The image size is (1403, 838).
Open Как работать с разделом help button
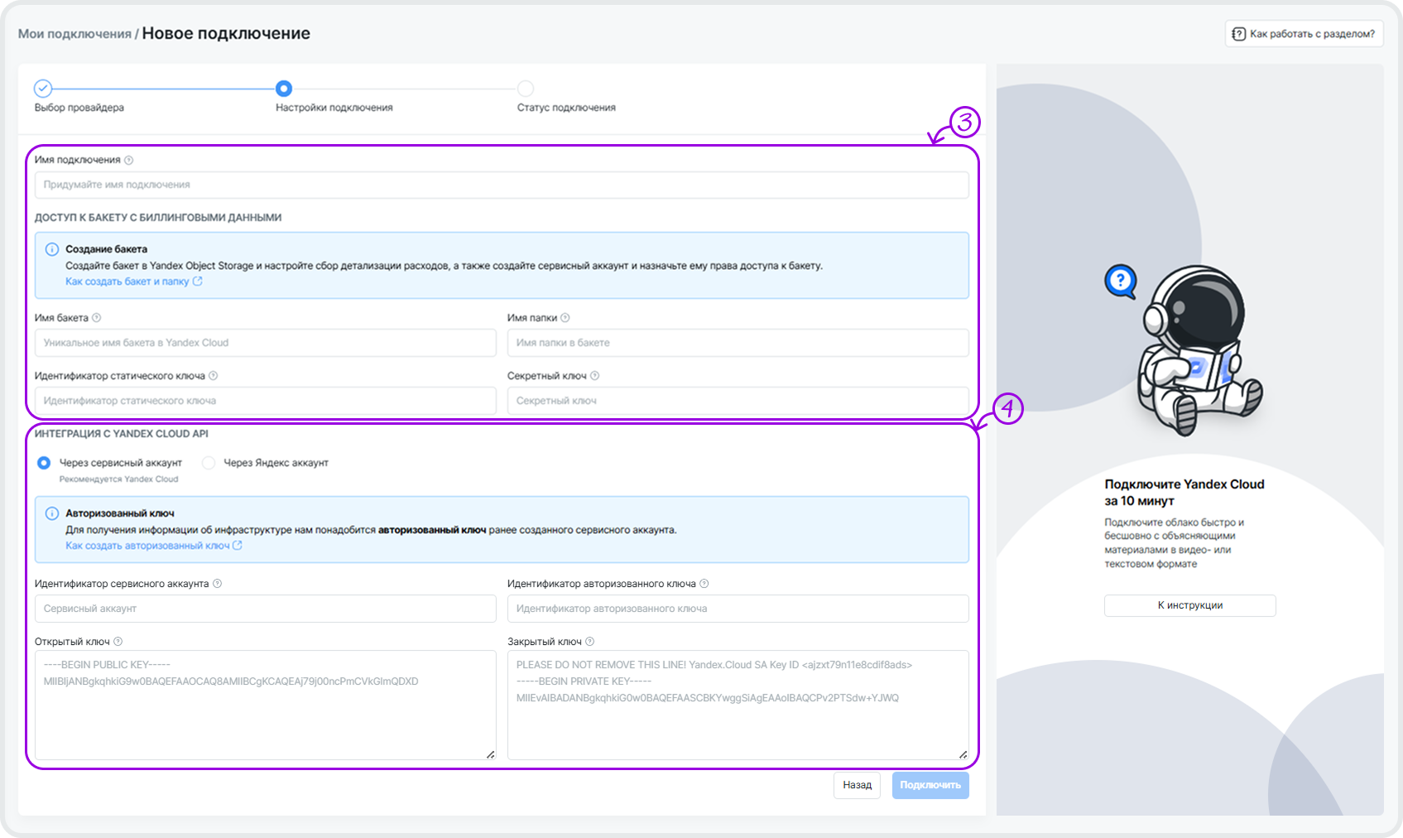pos(1304,34)
